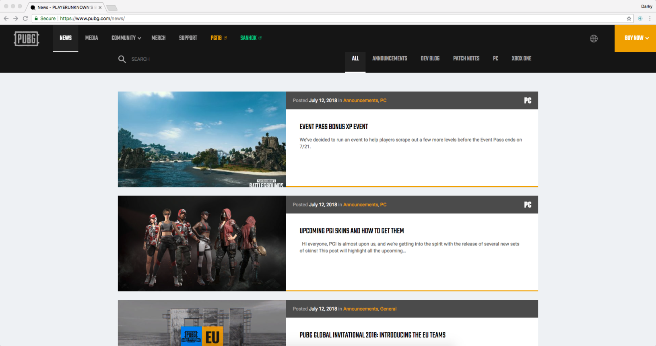The image size is (656, 346).
Task: Open the PGI skins characters thumbnail
Action: tap(202, 243)
